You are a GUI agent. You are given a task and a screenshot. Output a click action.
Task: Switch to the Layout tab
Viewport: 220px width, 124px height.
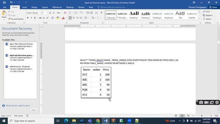pos(45,7)
